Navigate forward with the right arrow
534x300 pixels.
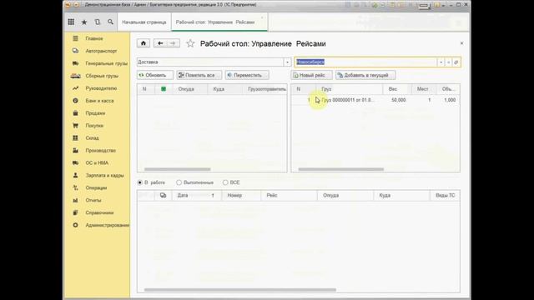[x=173, y=43]
